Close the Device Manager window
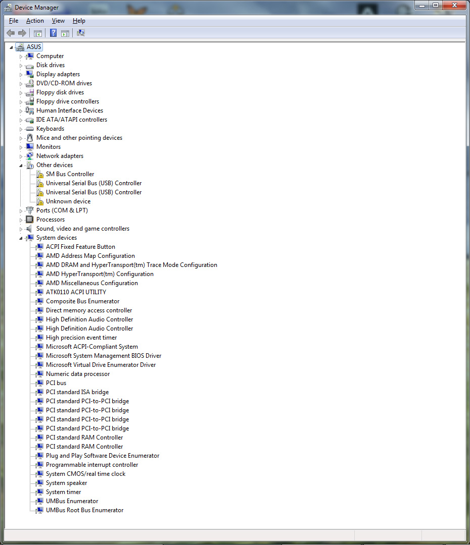The height and width of the screenshot is (545, 470). tap(454, 5)
